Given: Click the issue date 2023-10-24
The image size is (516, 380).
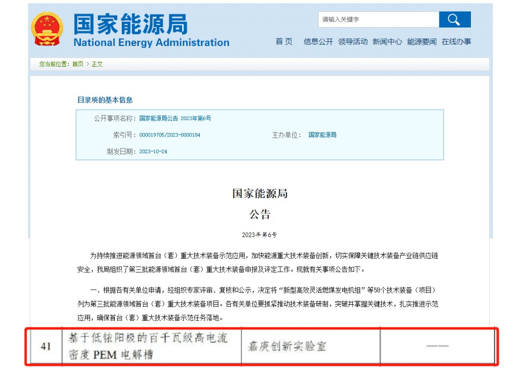Looking at the screenshot, I should pos(153,151).
